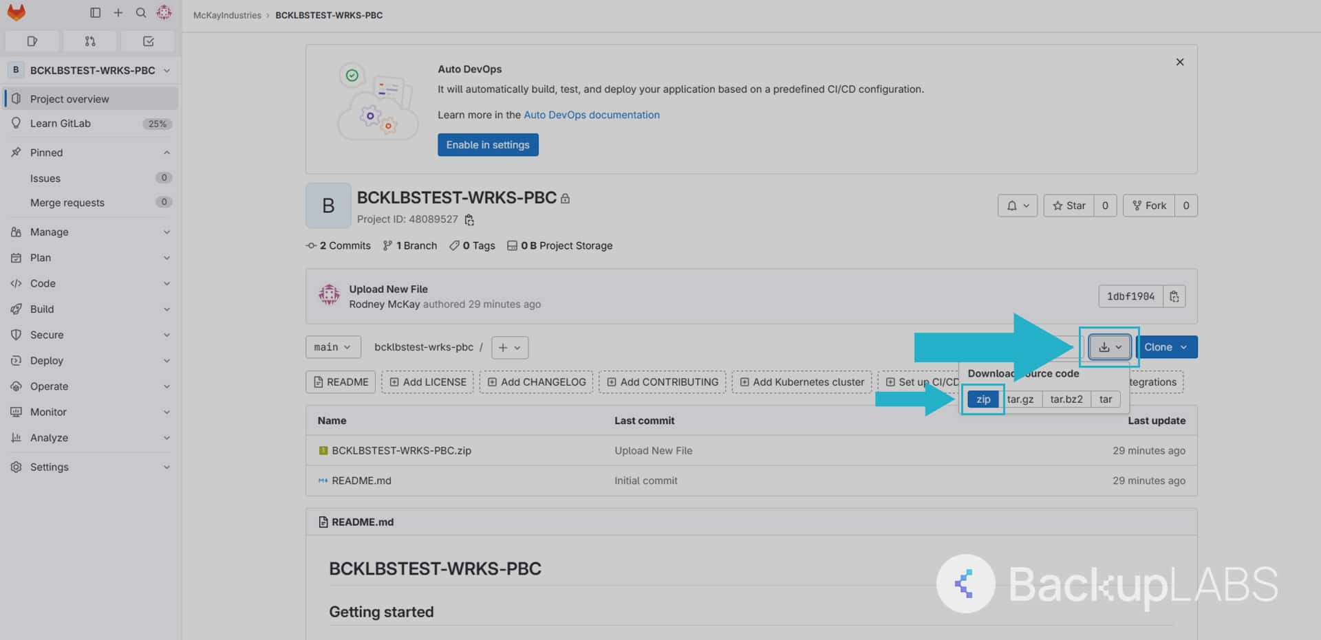
Task: Download source code as zip
Action: [x=982, y=399]
